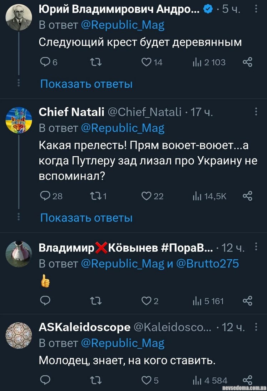The image size is (267, 391).
Task: Reply to the ASKaleidoscope comment
Action: [44, 380]
